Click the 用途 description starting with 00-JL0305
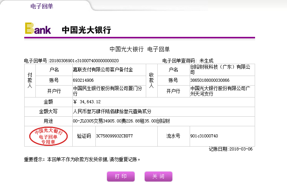The height and width of the screenshot is (185, 287). click(x=121, y=121)
